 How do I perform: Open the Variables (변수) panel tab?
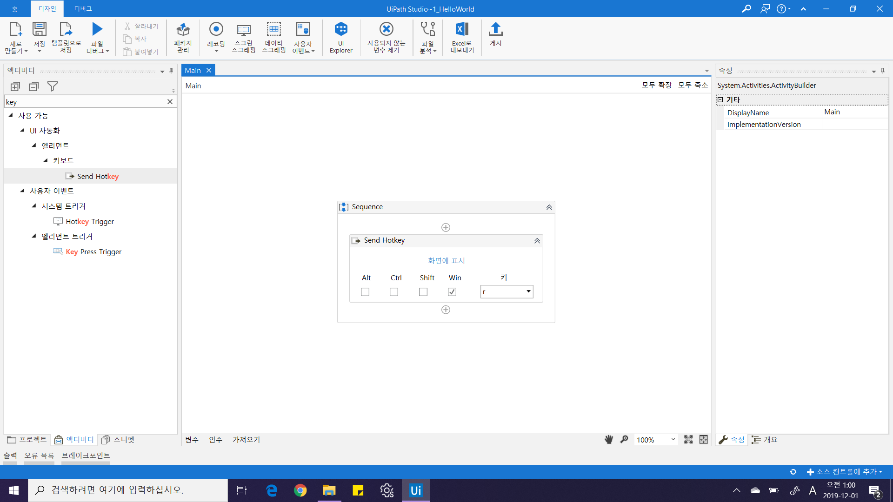(192, 440)
